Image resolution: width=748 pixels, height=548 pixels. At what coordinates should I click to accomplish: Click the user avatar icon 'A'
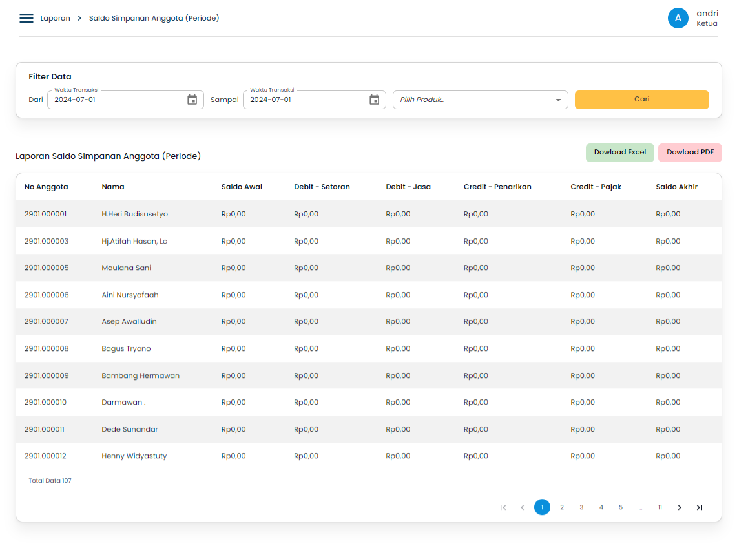tap(678, 18)
